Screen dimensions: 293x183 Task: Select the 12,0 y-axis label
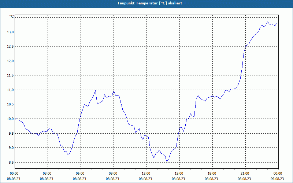[11, 61]
